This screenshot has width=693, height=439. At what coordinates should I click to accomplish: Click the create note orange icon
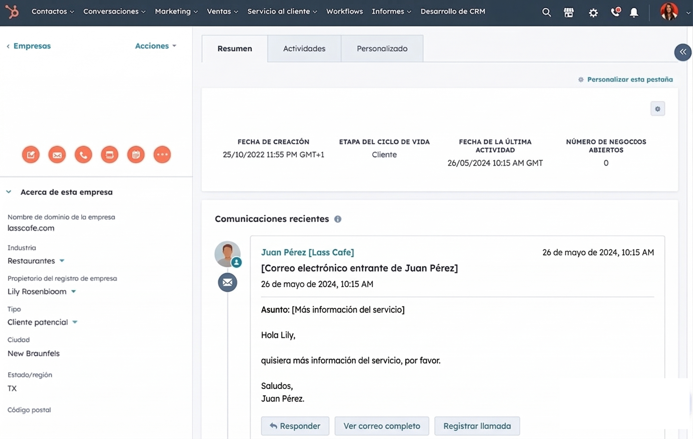(31, 155)
